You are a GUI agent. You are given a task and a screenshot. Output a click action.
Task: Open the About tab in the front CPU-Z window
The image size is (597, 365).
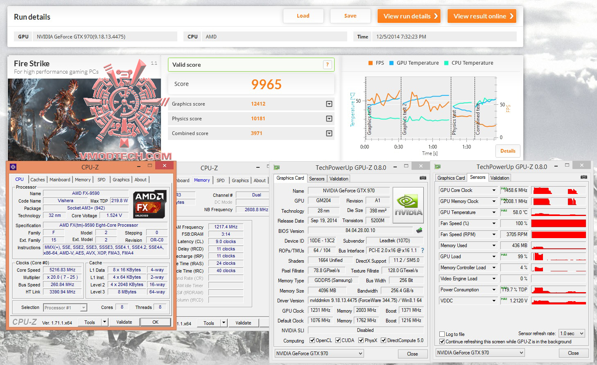click(140, 180)
